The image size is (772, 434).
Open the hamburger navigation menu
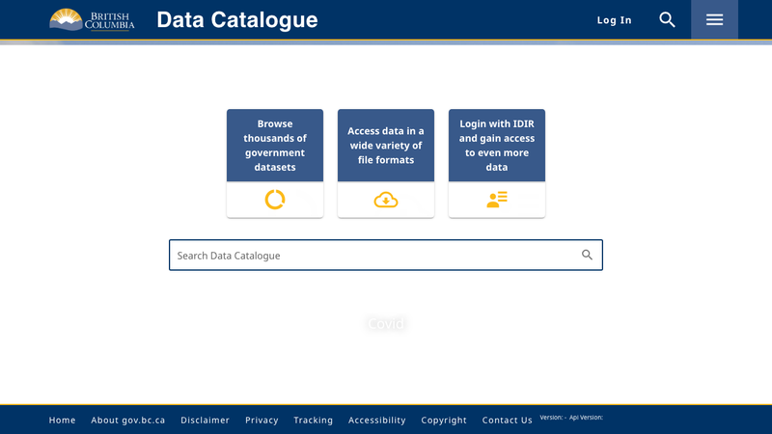[x=714, y=19]
